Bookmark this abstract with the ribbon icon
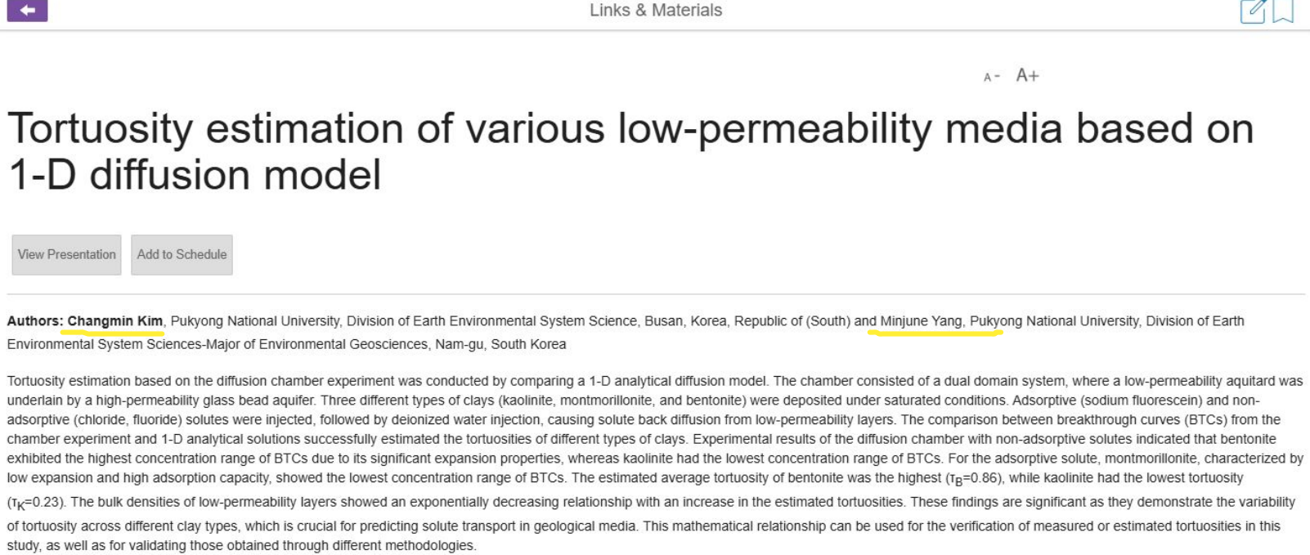 tap(1283, 11)
